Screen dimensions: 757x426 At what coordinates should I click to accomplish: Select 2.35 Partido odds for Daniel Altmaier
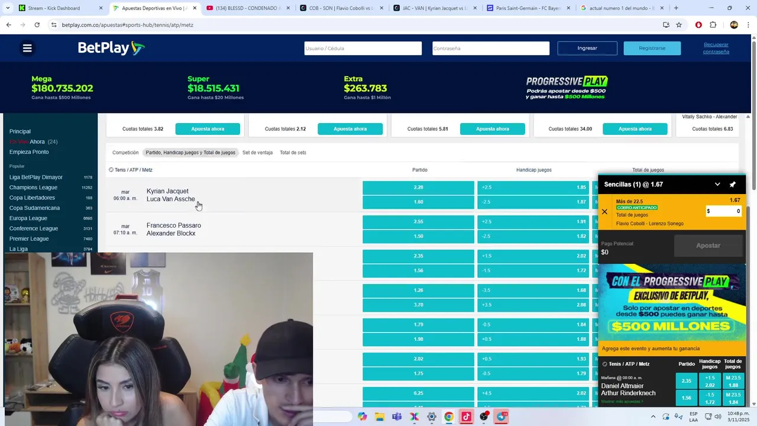pyautogui.click(x=687, y=381)
